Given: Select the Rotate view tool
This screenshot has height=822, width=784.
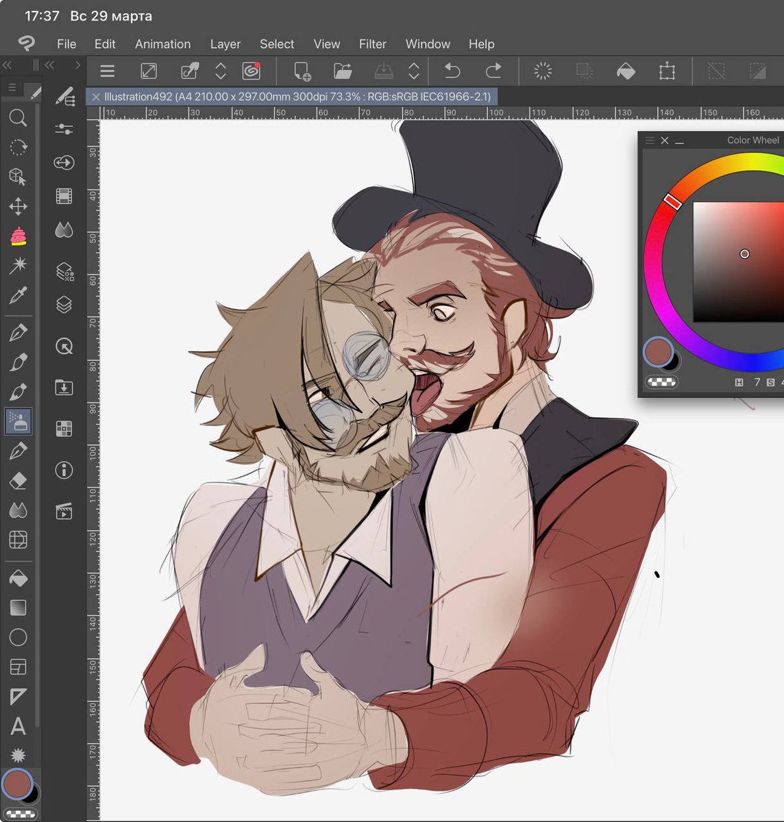Looking at the screenshot, I should click(x=18, y=147).
